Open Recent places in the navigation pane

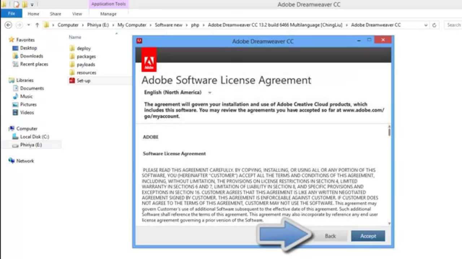coord(34,64)
